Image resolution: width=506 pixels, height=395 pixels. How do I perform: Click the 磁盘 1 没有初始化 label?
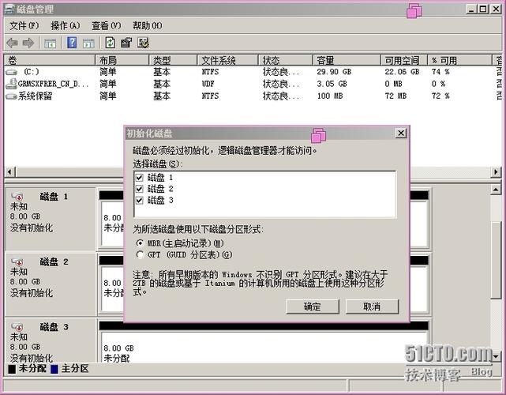click(x=32, y=228)
